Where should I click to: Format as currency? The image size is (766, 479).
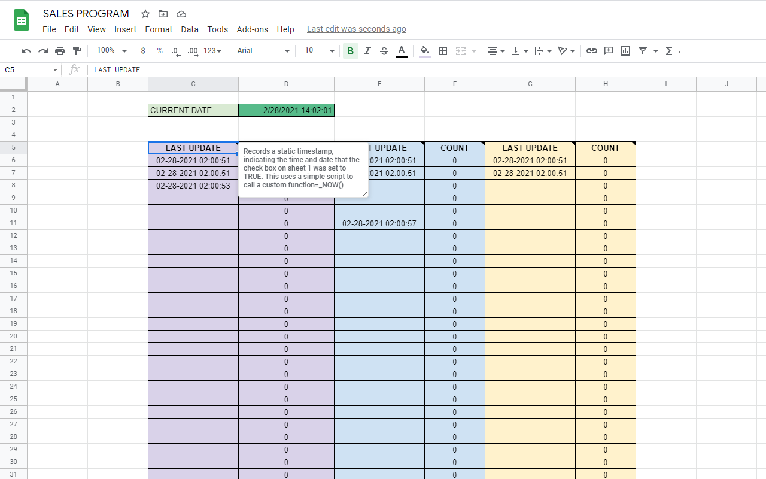point(143,51)
